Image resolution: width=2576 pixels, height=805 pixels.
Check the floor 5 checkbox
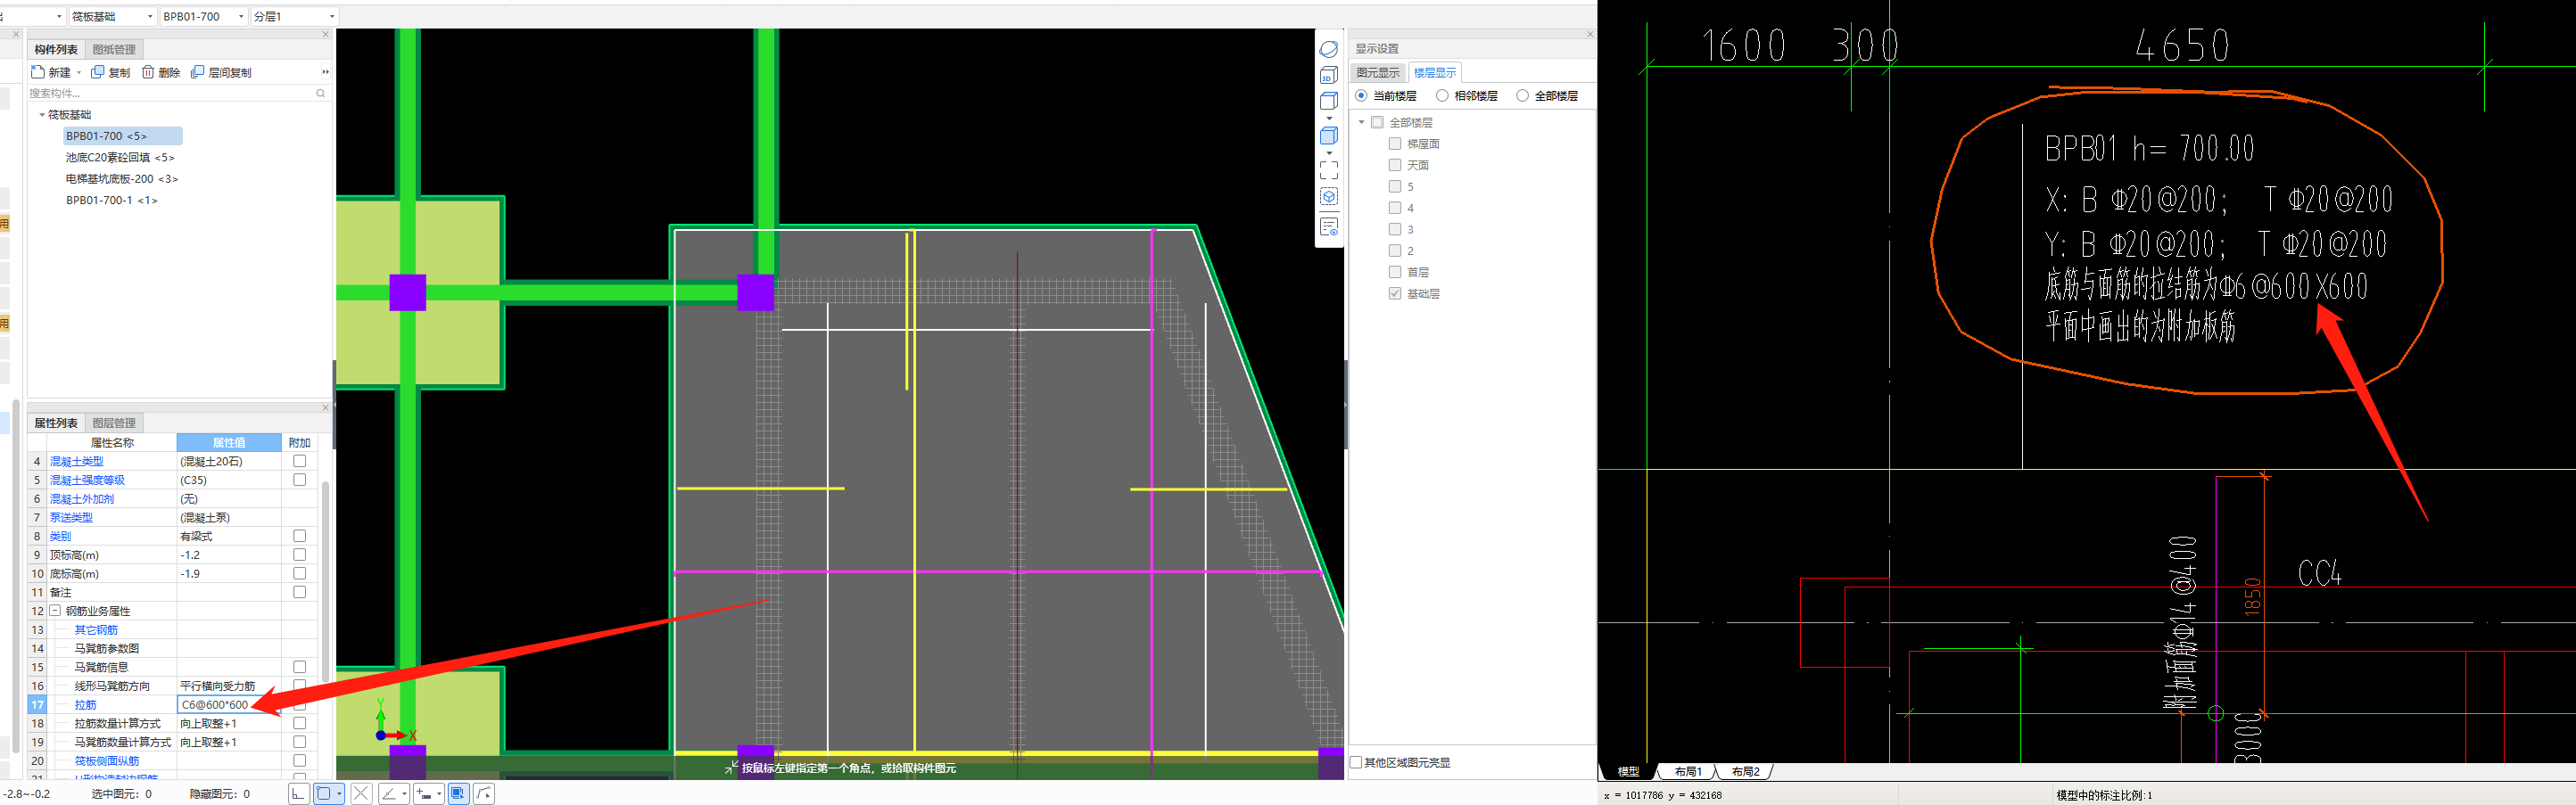pyautogui.click(x=1395, y=187)
